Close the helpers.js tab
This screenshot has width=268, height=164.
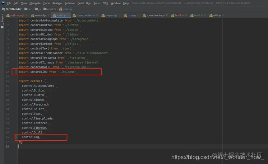click(120, 15)
